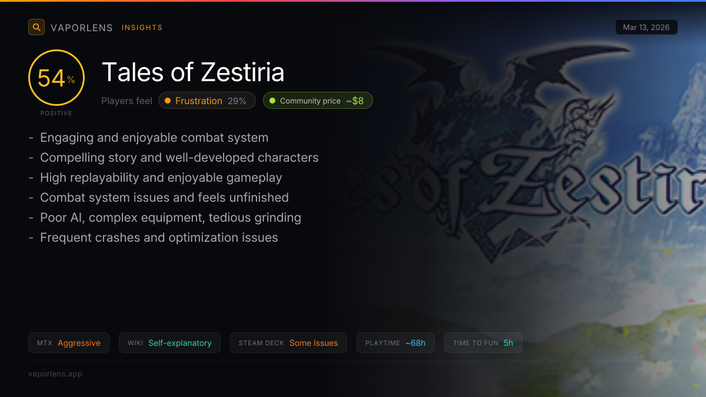
Task: Click the MTX Aggressive badge
Action: (x=69, y=343)
